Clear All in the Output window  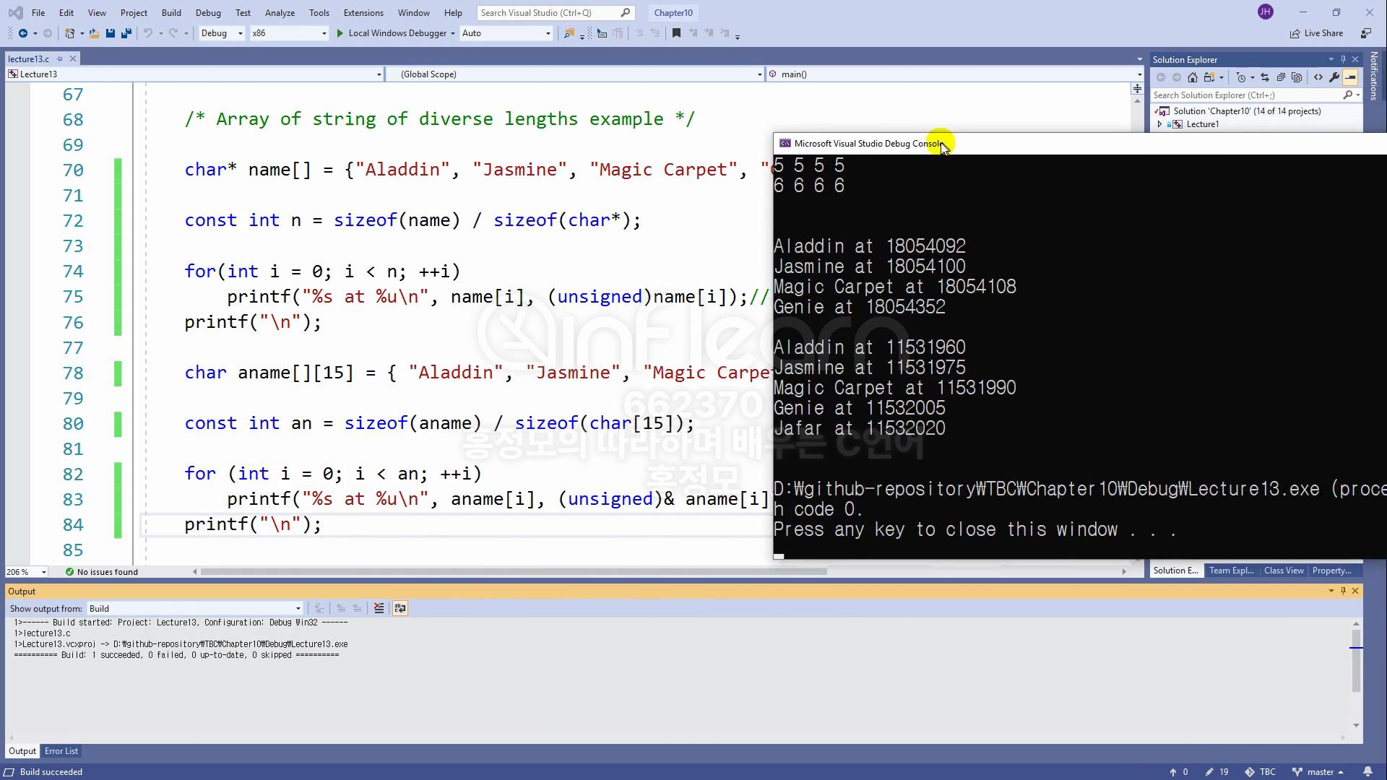click(x=379, y=608)
